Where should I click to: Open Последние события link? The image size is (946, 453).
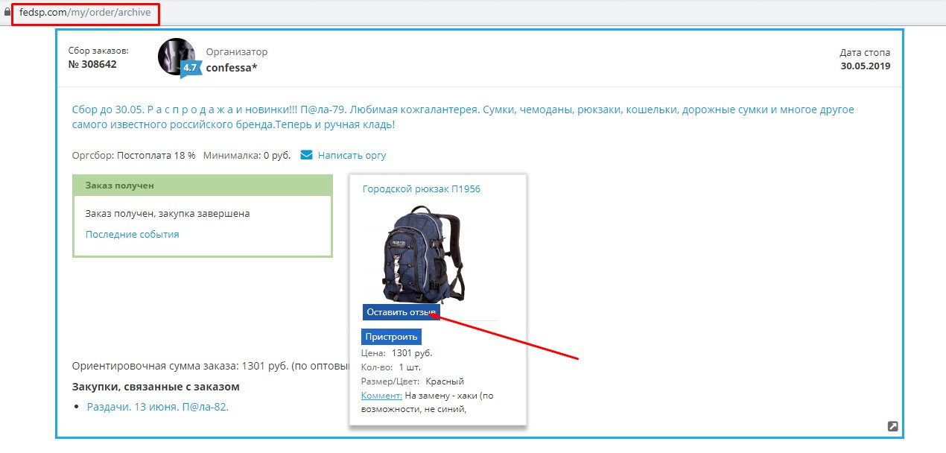(132, 234)
